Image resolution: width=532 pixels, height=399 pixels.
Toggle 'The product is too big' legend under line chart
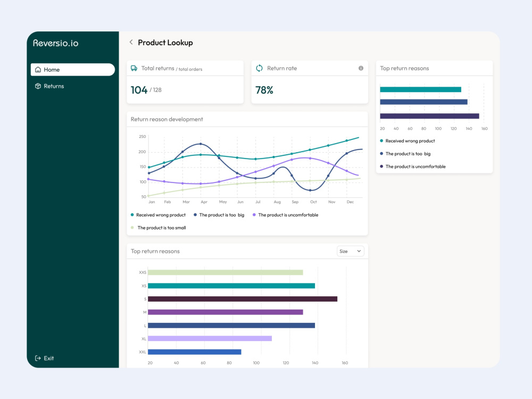(219, 215)
